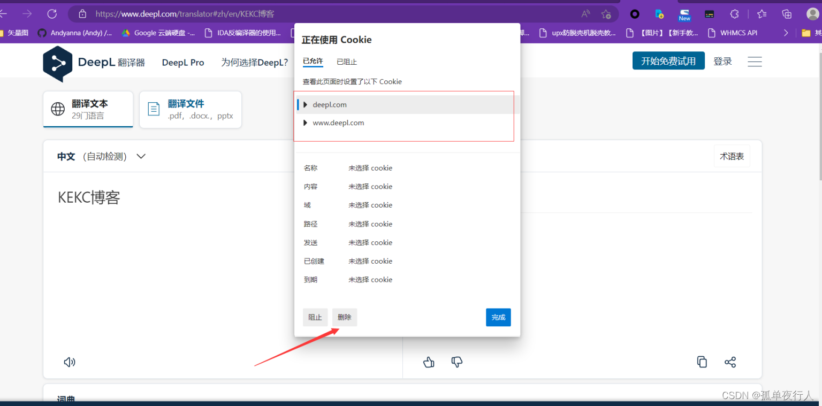Click the share translation icon
Screen dimensions: 822x406
click(x=730, y=362)
